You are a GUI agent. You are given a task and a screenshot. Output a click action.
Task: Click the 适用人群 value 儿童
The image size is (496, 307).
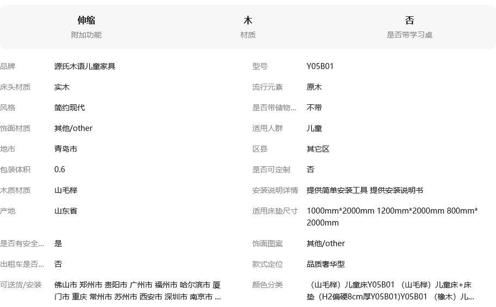tap(314, 128)
